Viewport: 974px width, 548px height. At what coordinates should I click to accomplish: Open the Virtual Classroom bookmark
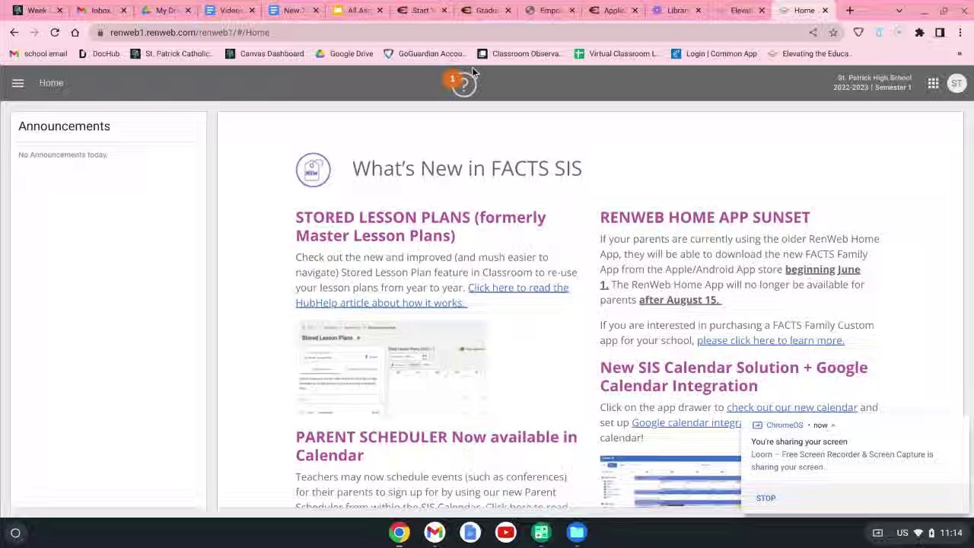tap(616, 54)
